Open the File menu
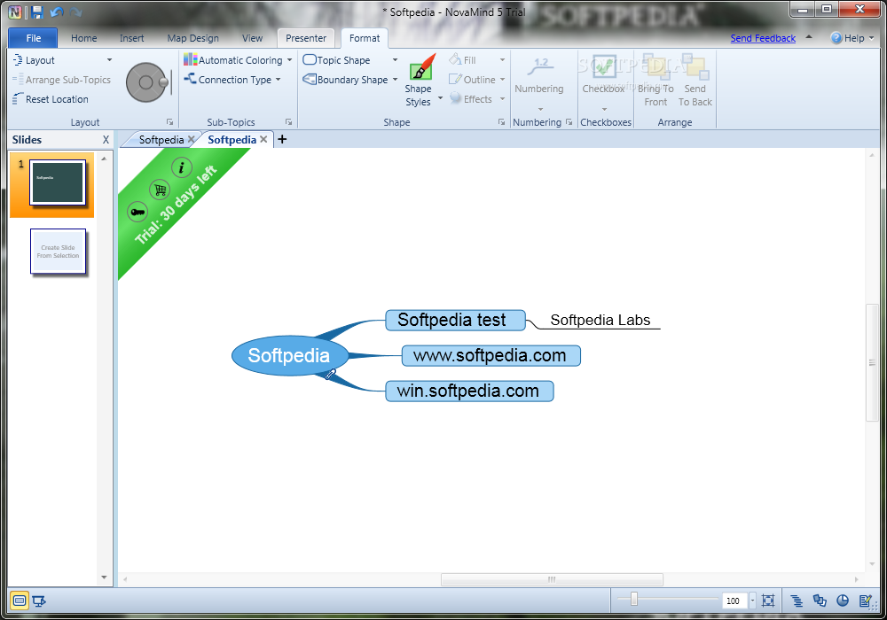The width and height of the screenshot is (887, 620). coord(34,38)
